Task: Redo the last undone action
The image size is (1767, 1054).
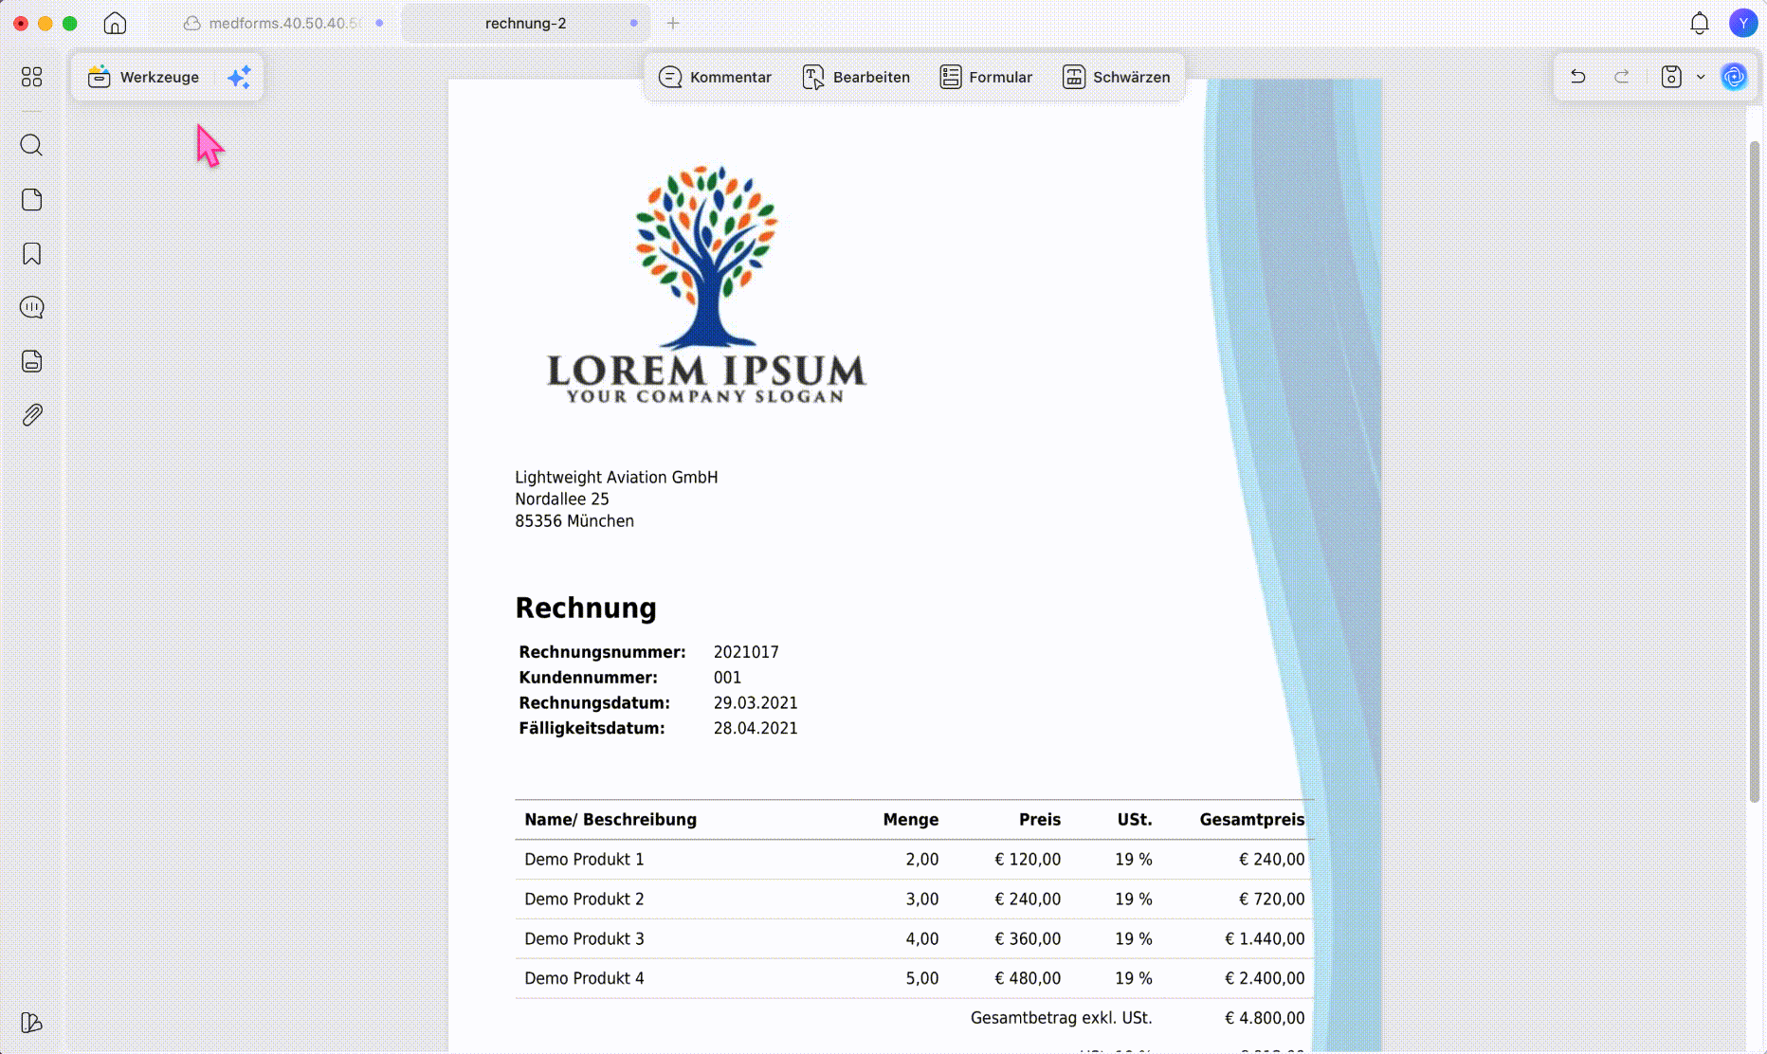Action: tap(1622, 77)
